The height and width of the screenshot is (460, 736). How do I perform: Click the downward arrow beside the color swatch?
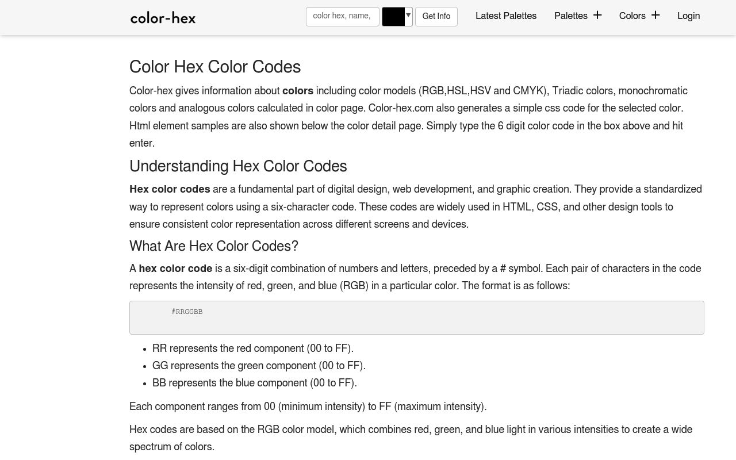click(408, 16)
